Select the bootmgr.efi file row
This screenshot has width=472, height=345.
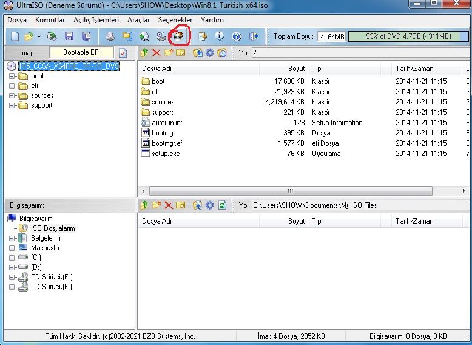[x=304, y=143]
